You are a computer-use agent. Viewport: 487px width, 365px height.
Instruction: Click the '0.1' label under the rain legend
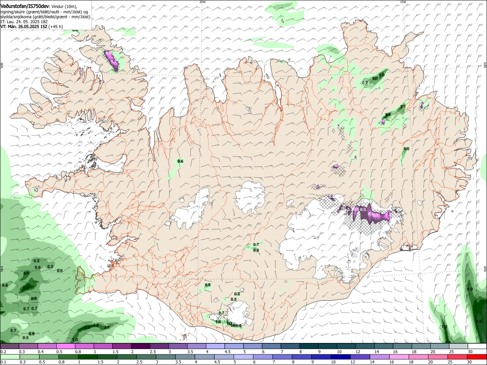[x=3, y=362]
